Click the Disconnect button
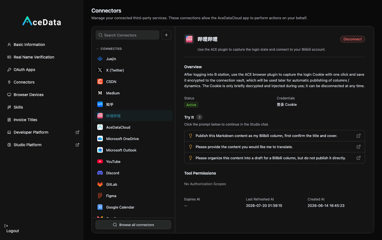 352,39
